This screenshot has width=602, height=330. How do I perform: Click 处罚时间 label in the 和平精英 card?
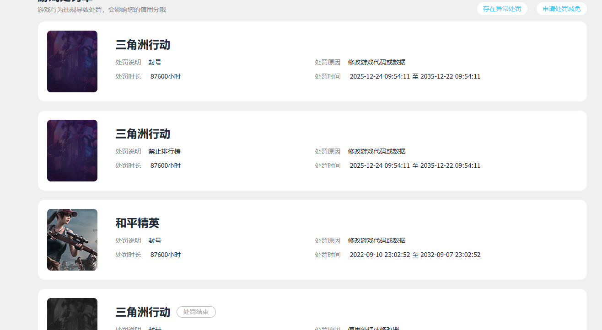(x=328, y=255)
